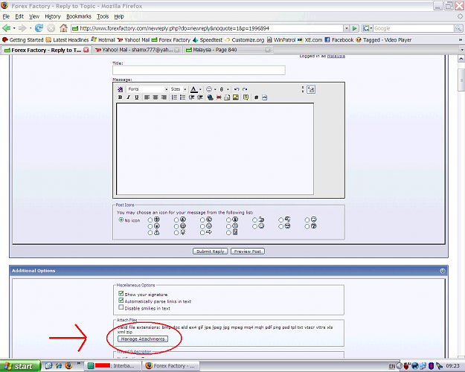Open the address bar history dropdown
Screen dimensions: 465x372
pyautogui.click(x=346, y=28)
